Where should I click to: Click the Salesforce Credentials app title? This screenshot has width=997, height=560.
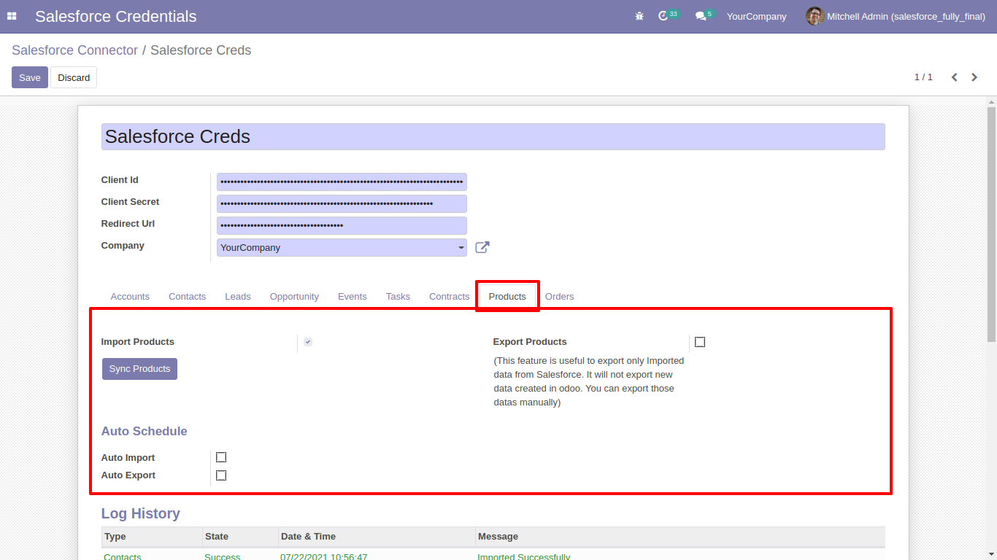click(x=116, y=16)
